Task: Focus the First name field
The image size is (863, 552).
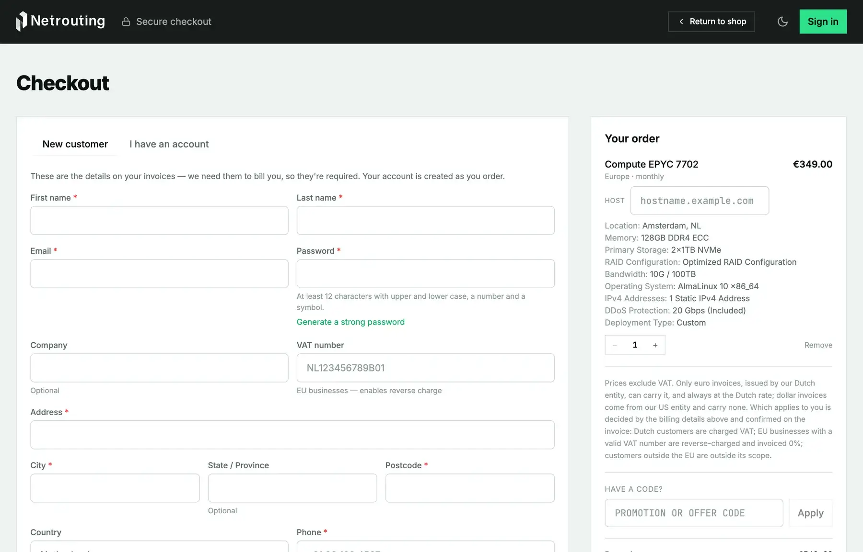Action: (x=159, y=220)
